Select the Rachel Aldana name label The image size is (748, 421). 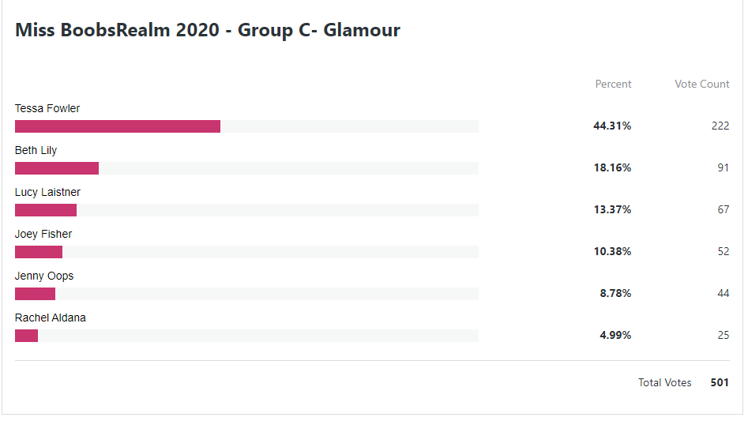[x=50, y=318]
